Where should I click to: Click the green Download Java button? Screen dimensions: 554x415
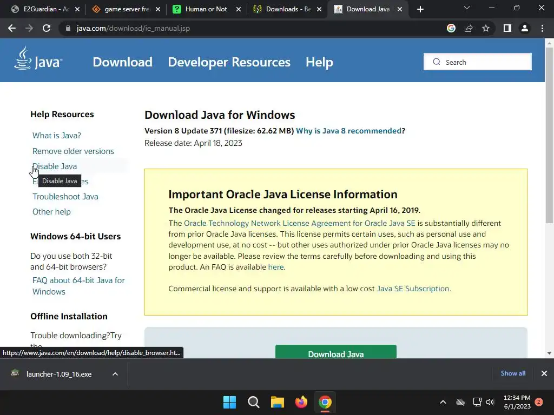pos(335,352)
